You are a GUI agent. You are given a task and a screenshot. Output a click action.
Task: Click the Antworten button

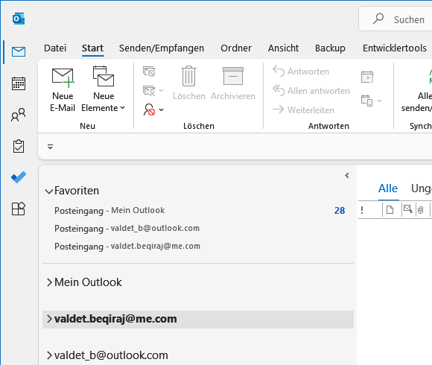coord(301,72)
